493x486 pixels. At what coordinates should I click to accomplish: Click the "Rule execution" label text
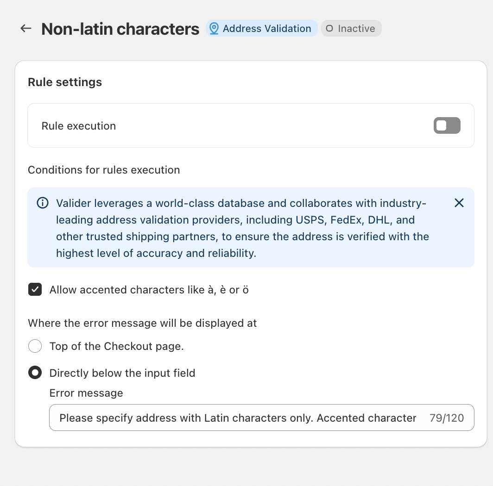79,126
